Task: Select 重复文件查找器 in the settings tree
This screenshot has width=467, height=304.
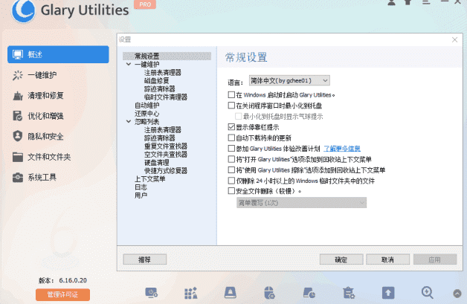Action: point(166,146)
